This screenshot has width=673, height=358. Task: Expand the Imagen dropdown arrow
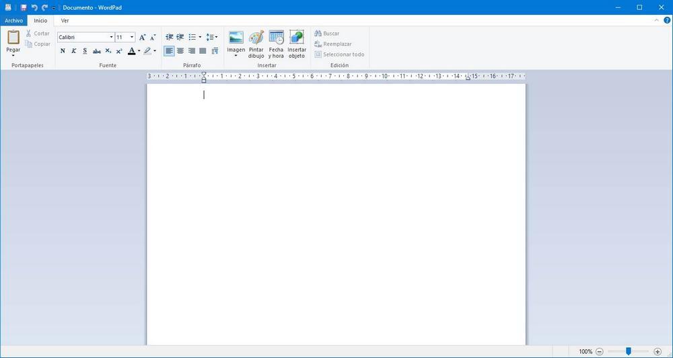pyautogui.click(x=236, y=56)
